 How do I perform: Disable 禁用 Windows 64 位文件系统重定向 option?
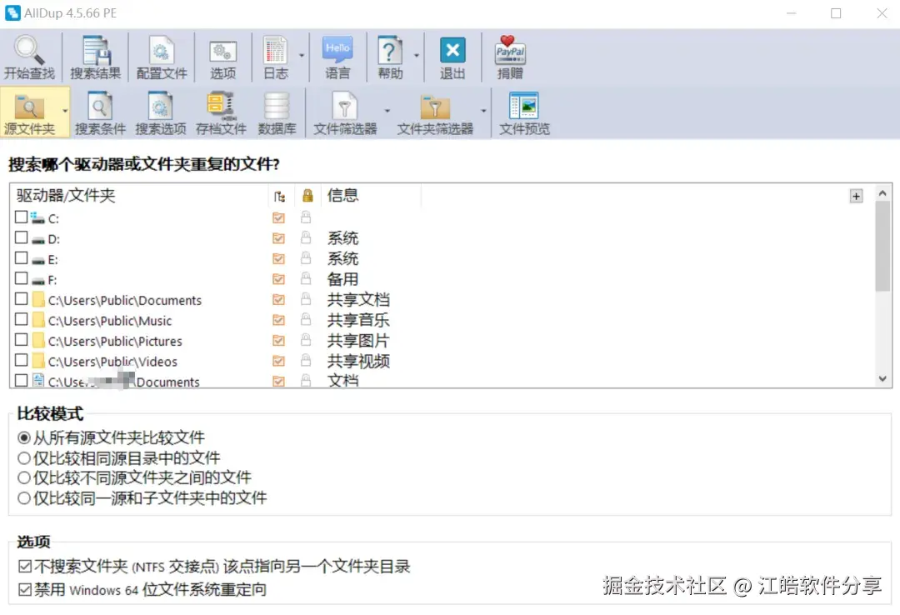[x=21, y=591]
